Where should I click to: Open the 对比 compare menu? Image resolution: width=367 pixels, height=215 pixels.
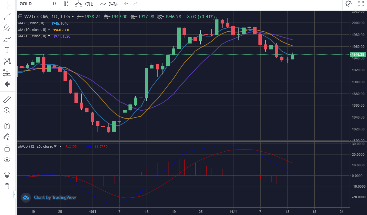click(x=84, y=4)
